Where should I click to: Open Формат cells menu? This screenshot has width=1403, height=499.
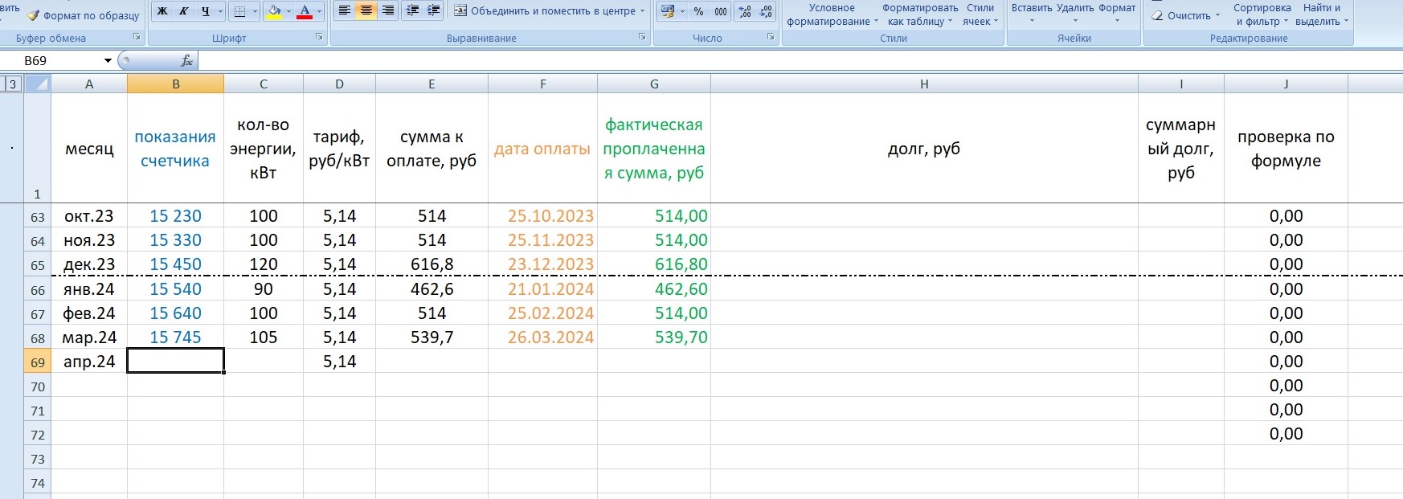click(x=1117, y=13)
